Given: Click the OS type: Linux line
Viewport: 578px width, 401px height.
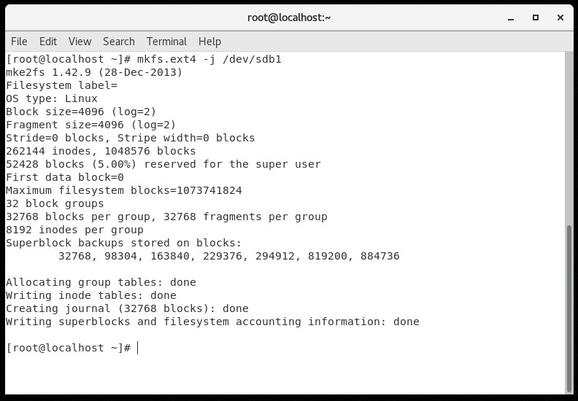Looking at the screenshot, I should [52, 98].
